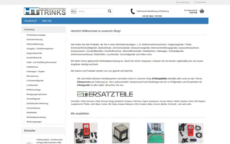Select 'Hubwagen / Stapler' category
The width and height of the screenshot is (230, 144).
(36, 71)
